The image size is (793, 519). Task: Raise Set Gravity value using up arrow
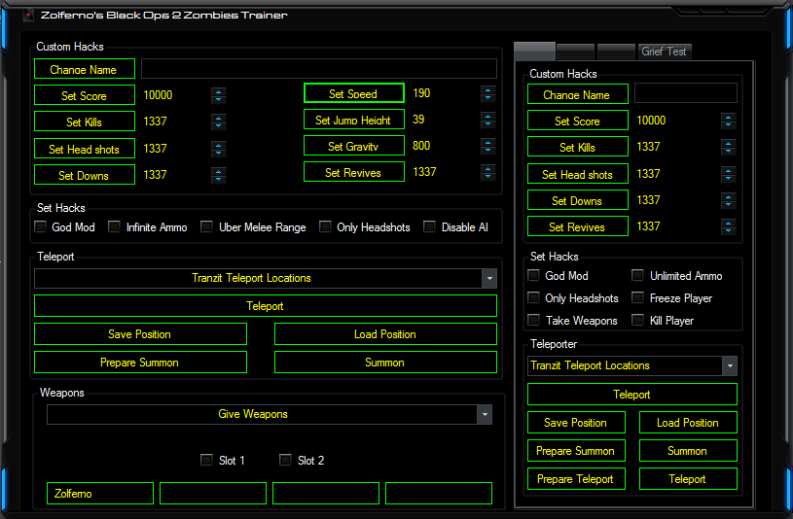pos(487,143)
